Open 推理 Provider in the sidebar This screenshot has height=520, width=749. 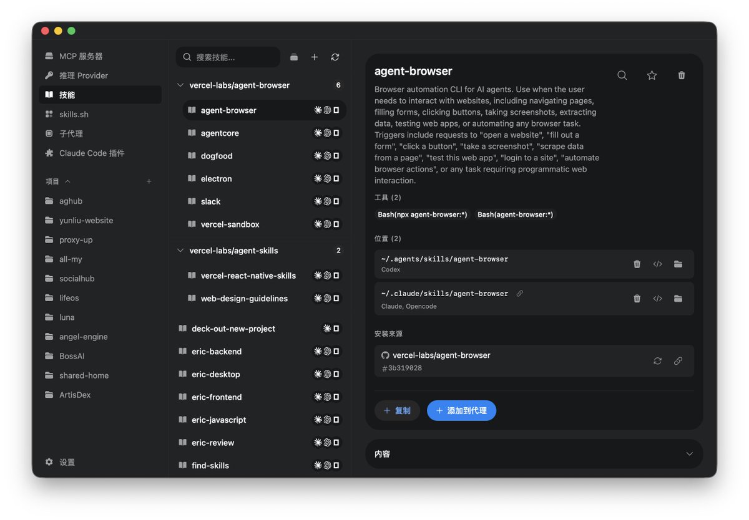[x=100, y=75]
